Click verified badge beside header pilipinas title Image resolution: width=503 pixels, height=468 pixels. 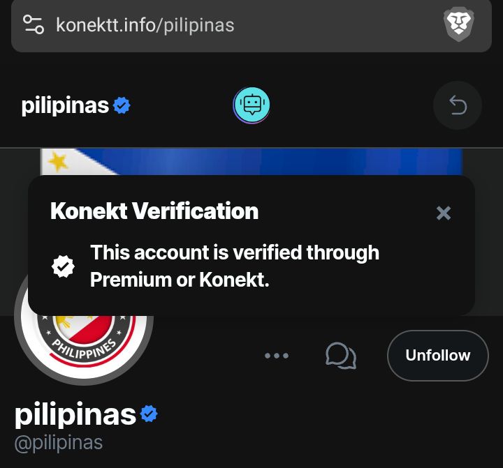[x=122, y=106]
